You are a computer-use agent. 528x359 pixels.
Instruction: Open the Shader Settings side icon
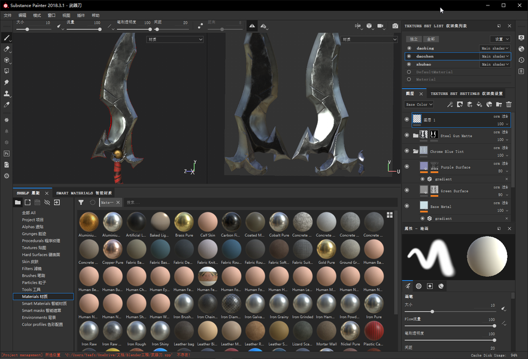521,49
